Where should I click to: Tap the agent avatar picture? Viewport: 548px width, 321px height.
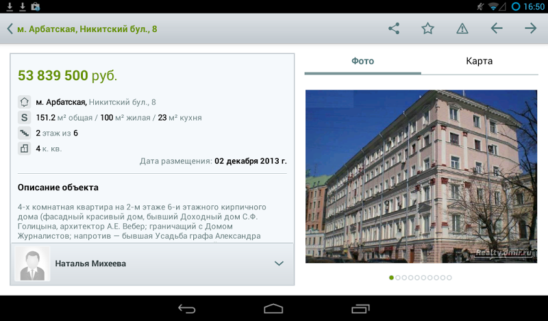tap(32, 264)
